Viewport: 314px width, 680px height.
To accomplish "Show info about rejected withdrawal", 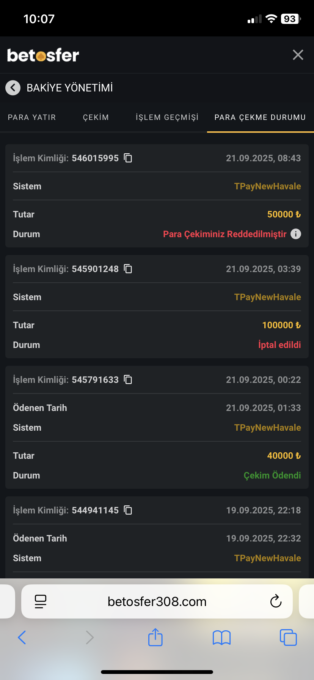I will (x=296, y=234).
